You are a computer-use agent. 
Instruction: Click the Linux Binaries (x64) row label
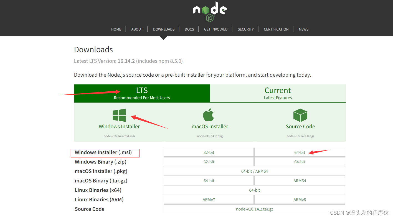[98, 190]
